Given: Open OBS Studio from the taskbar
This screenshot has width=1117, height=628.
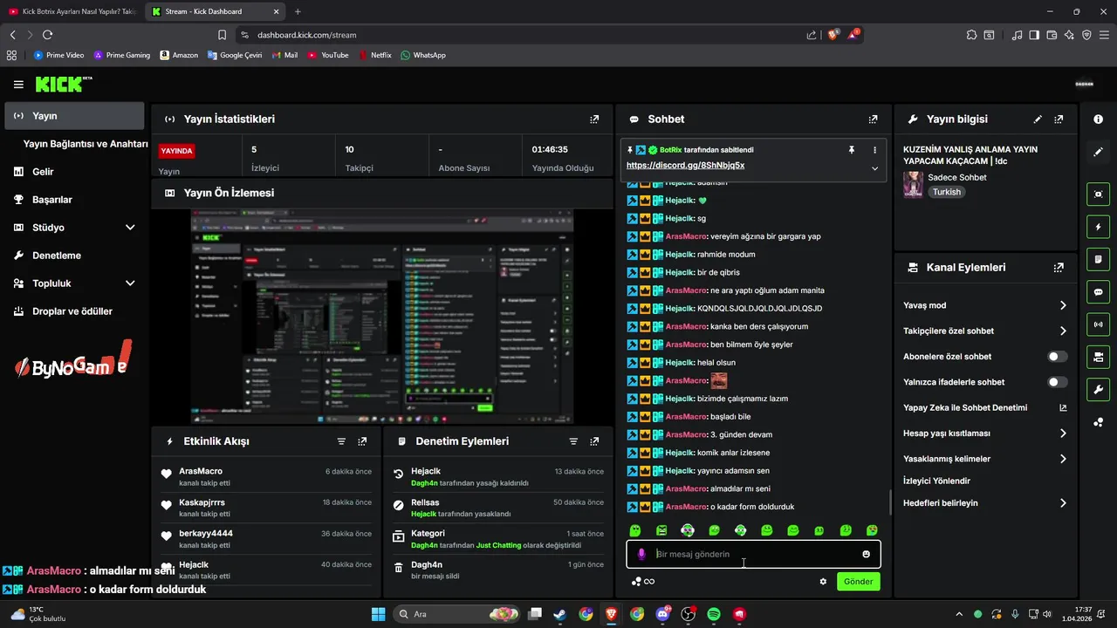Looking at the screenshot, I should (x=689, y=614).
